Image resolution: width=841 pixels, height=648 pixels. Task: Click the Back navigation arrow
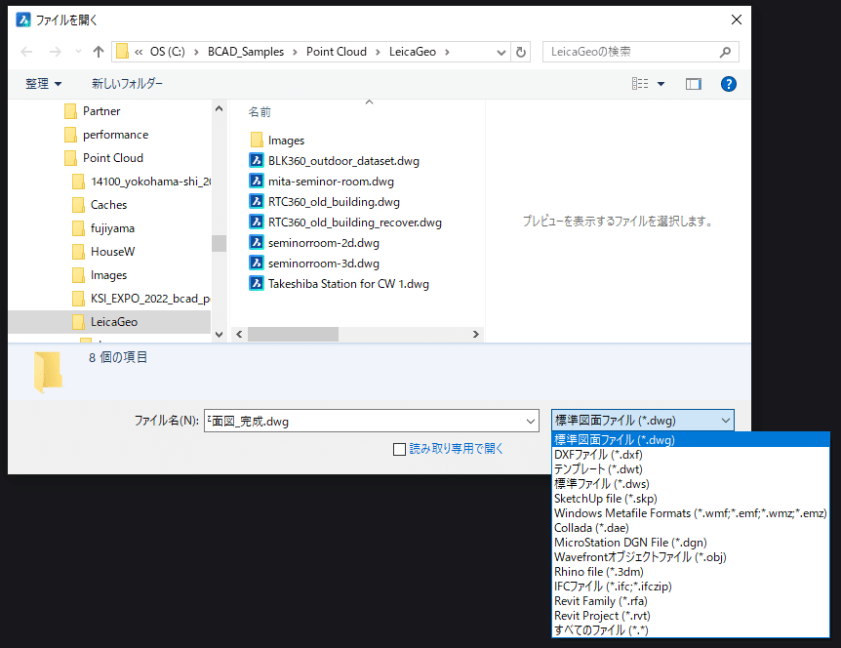[x=26, y=52]
